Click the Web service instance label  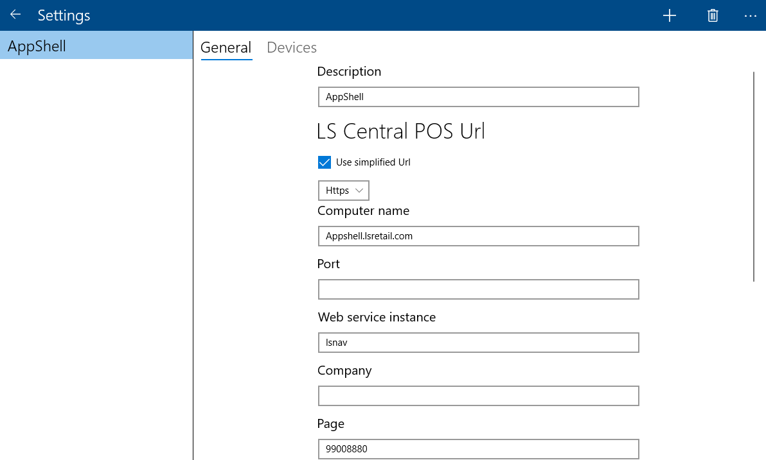pyautogui.click(x=377, y=317)
